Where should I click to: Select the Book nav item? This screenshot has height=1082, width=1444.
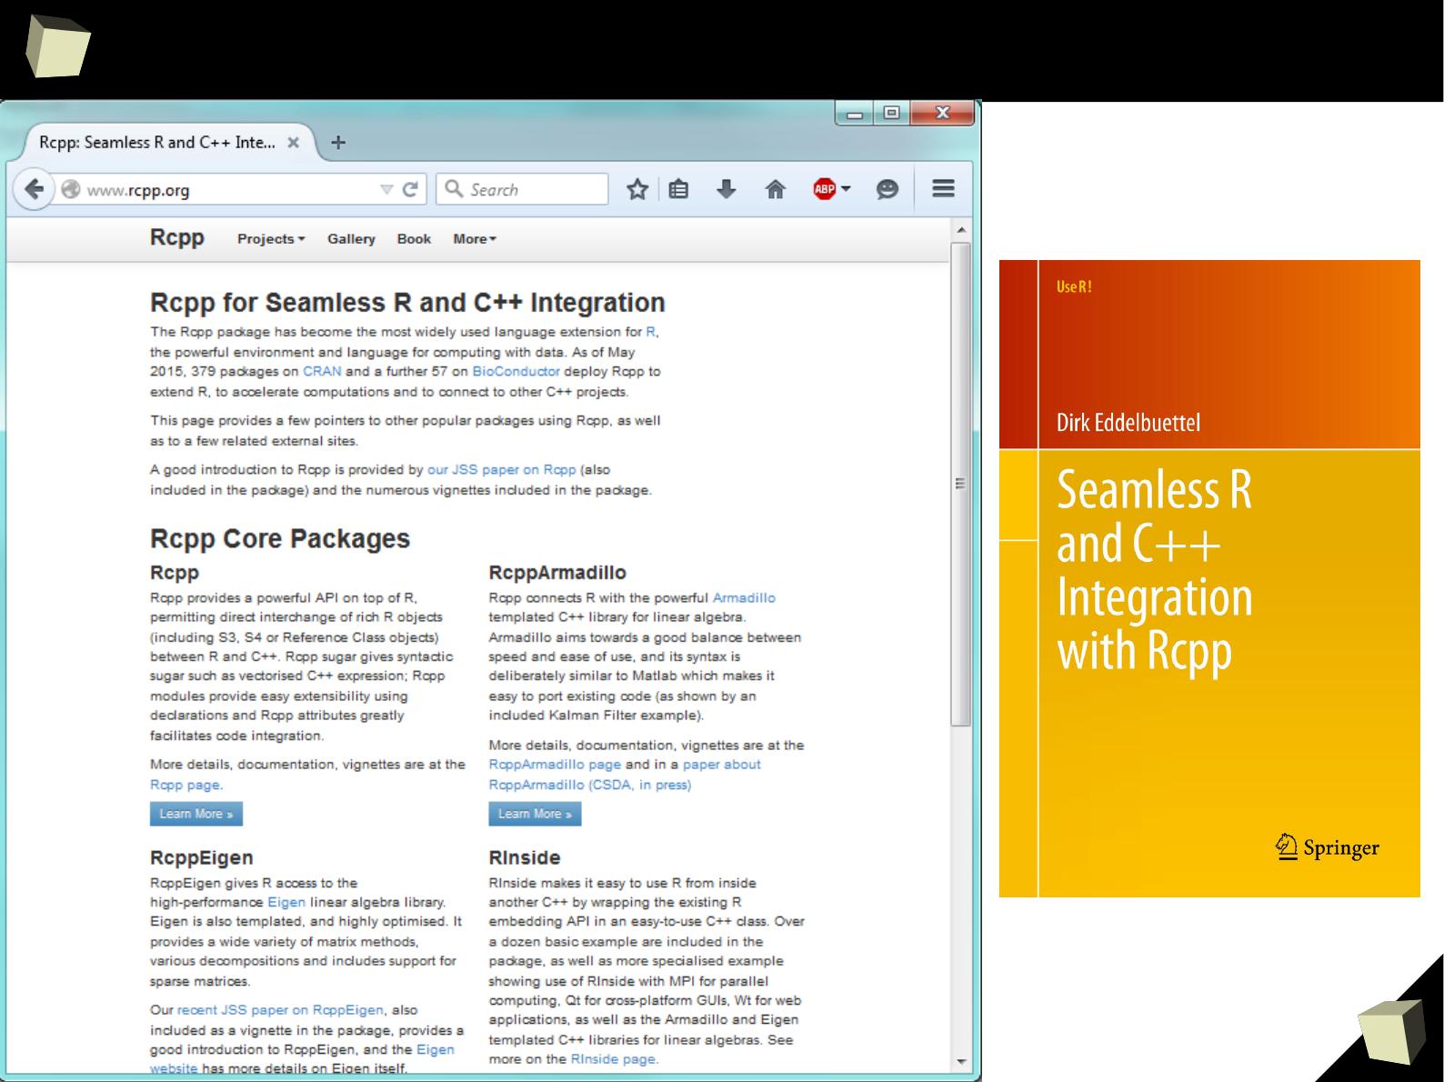coord(414,239)
